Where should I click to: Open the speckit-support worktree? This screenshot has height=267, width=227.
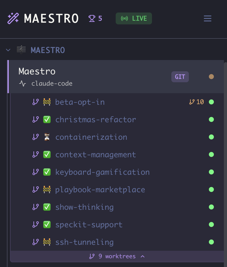[x=88, y=224]
